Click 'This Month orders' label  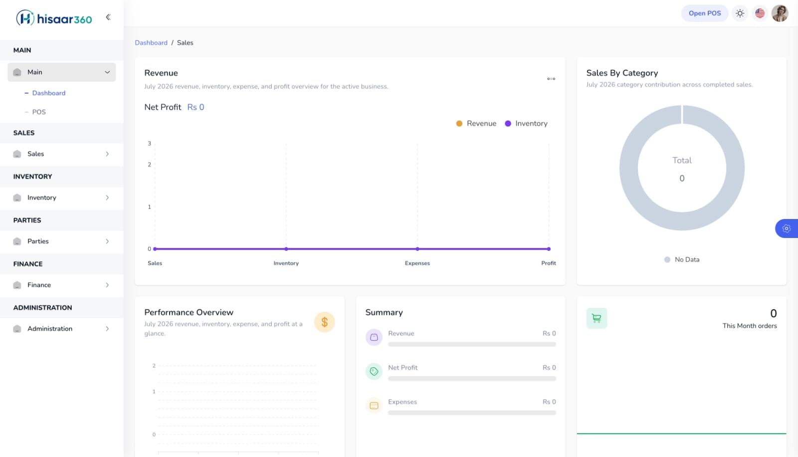pos(750,326)
